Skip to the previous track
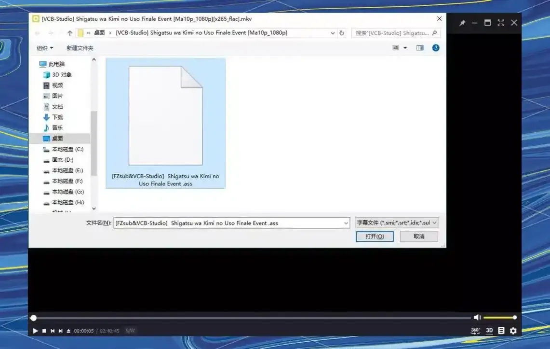550x349 pixels. coord(52,331)
